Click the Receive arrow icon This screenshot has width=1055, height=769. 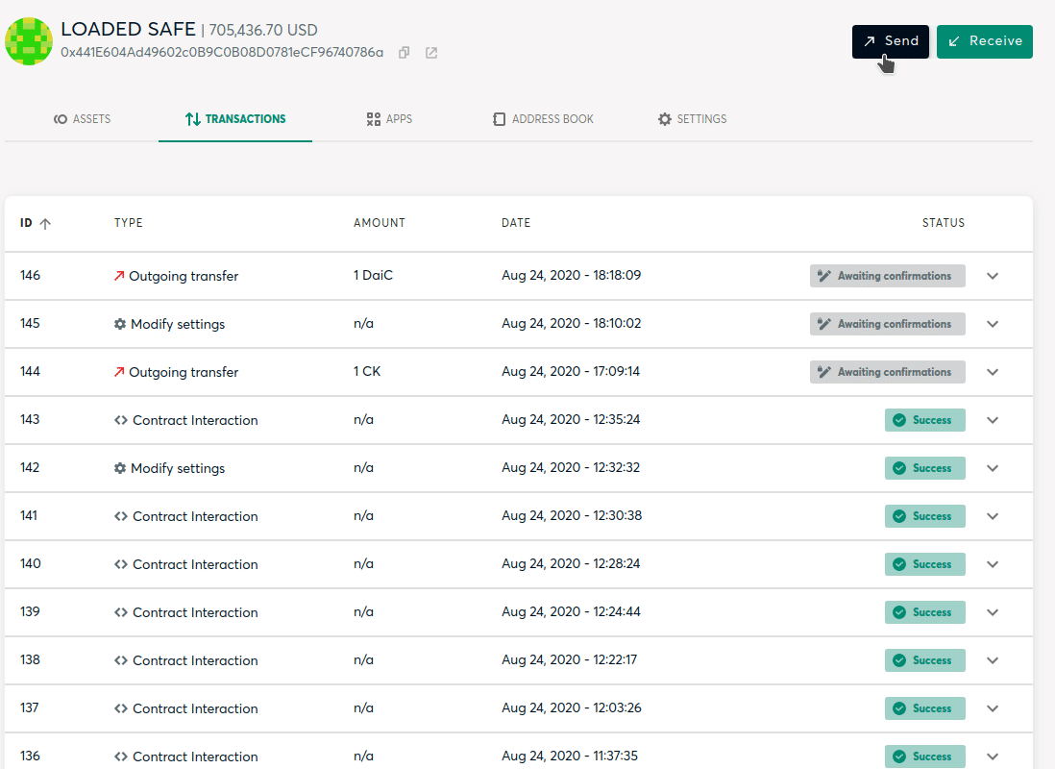point(954,41)
